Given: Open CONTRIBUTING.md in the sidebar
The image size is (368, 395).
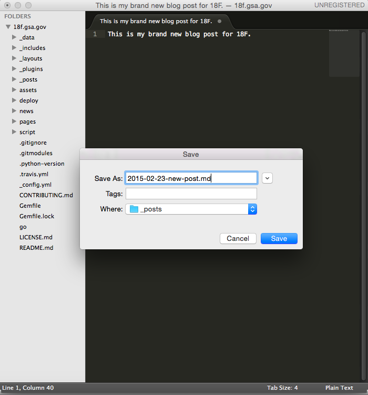Looking at the screenshot, I should 46,195.
